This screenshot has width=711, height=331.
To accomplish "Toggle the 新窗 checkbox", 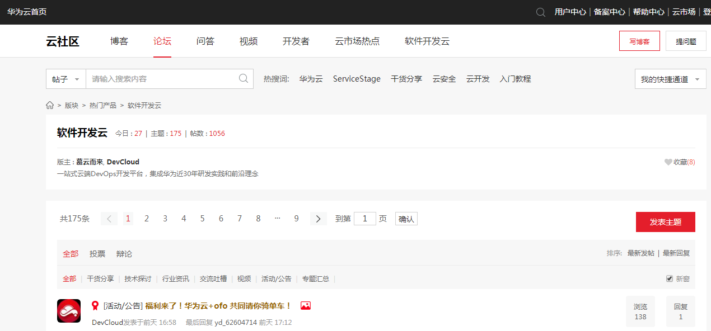I will [x=670, y=278].
